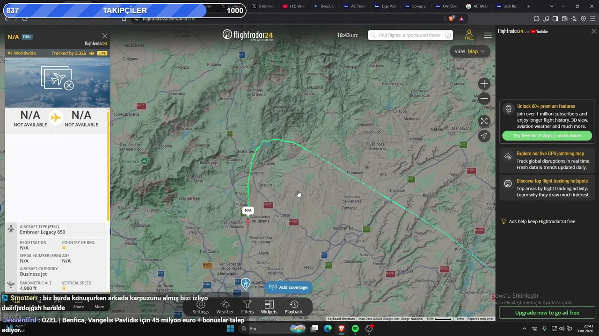Image resolution: width=599 pixels, height=336 pixels.
Task: Click Report a map error link
Action: click(480, 319)
